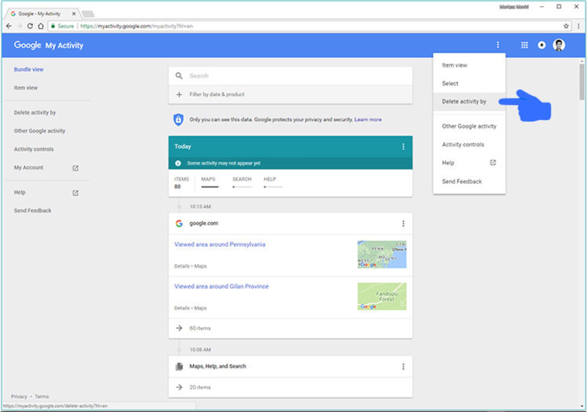Click the three-dot icon on google.com entry

(x=402, y=223)
